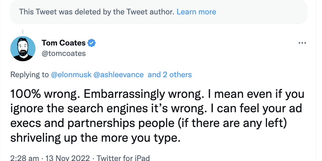Click the "100% wrong" opening words
Viewport: 322px width, 161px height.
coord(44,94)
